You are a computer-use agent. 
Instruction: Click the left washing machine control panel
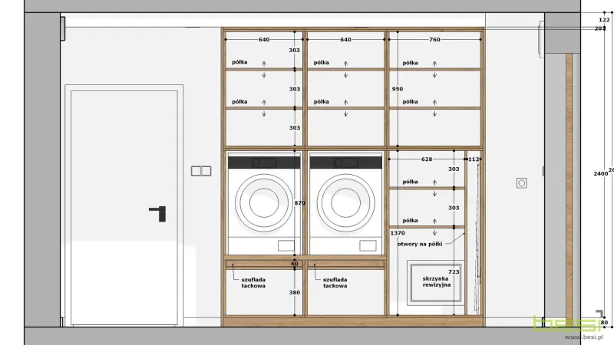click(x=264, y=163)
